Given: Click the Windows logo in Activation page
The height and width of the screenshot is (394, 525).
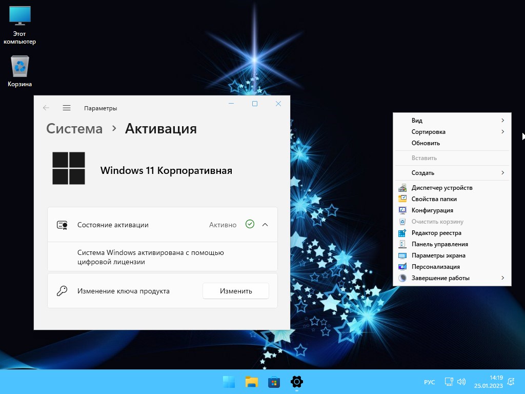Looking at the screenshot, I should tap(69, 168).
